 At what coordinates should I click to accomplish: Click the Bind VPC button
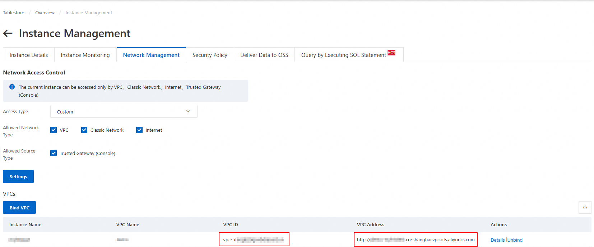pos(19,208)
